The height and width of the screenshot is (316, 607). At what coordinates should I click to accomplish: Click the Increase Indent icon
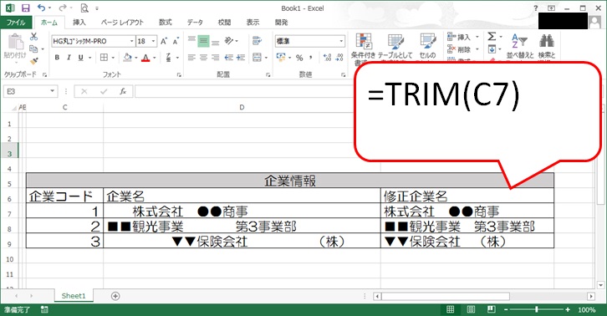pos(241,58)
